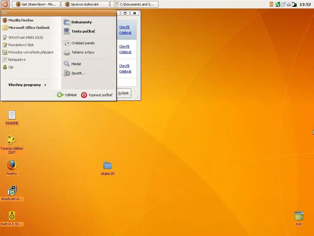Screen dimensions: 314x236
Task: Select TuneUp Utilities 2007 desktop icon
Action: [12, 145]
